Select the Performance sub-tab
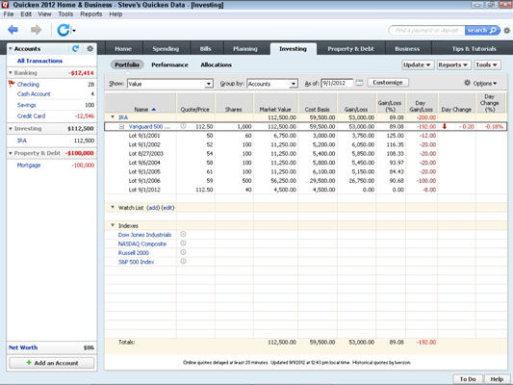This screenshot has height=385, width=513. point(169,64)
